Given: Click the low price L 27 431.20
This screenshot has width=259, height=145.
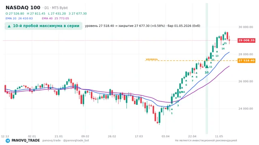Looking at the screenshot, I should point(57,13).
